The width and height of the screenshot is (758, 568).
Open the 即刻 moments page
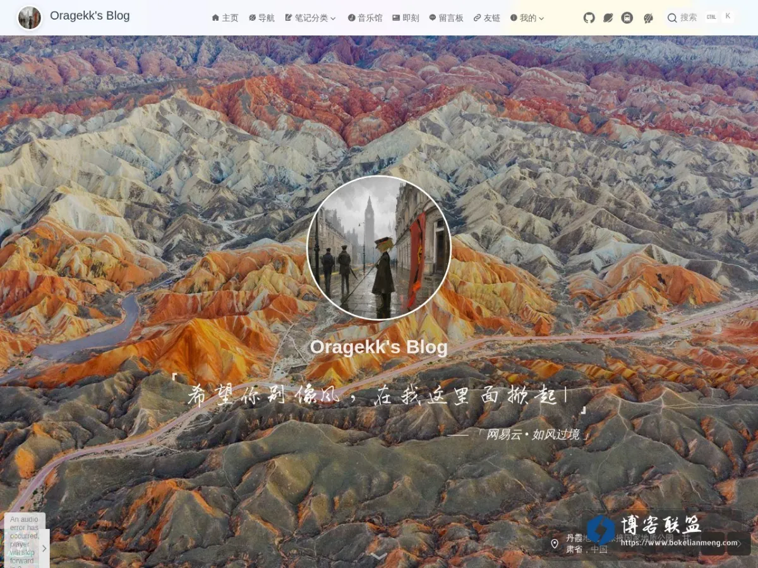coord(406,18)
